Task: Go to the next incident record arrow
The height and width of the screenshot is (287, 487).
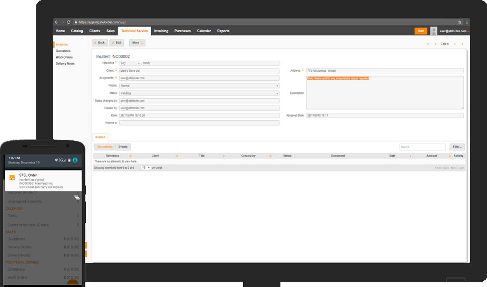Action: (455, 44)
